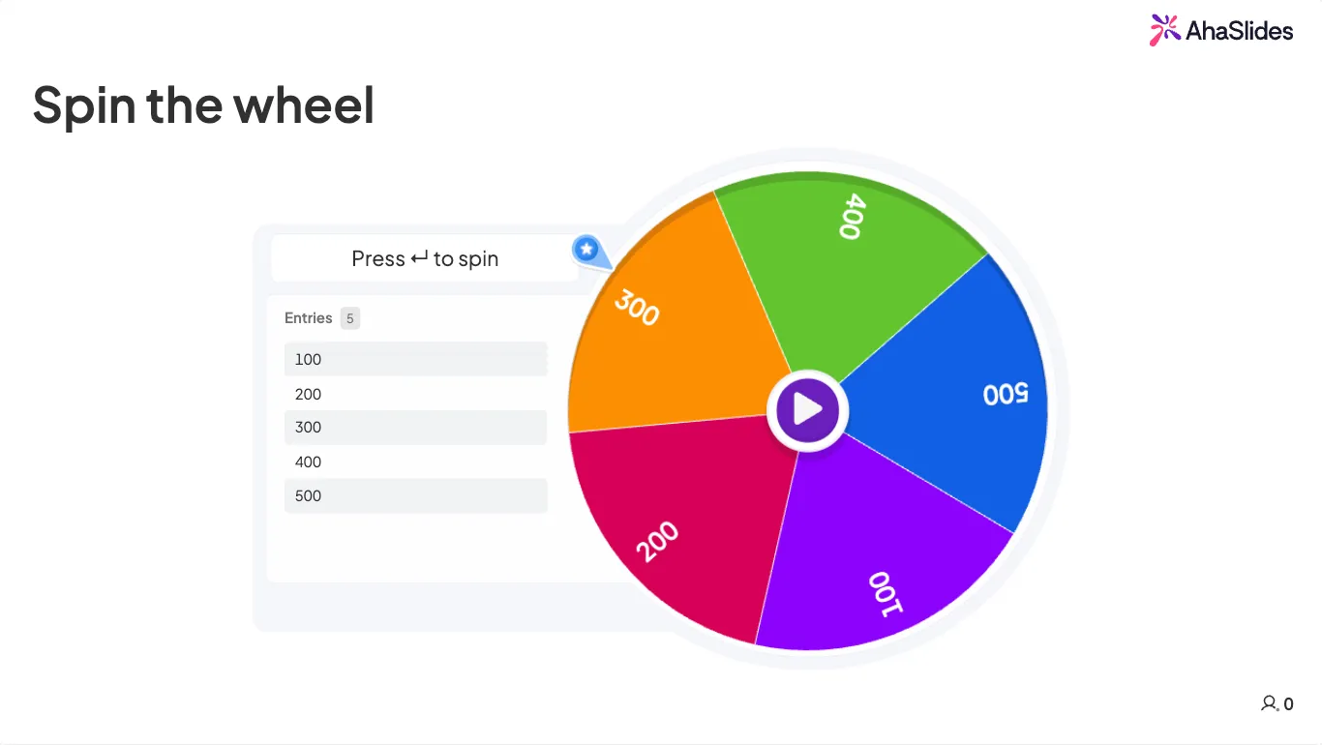Image resolution: width=1322 pixels, height=745 pixels.
Task: Select the 300 entry in the Entries list
Action: 415,428
